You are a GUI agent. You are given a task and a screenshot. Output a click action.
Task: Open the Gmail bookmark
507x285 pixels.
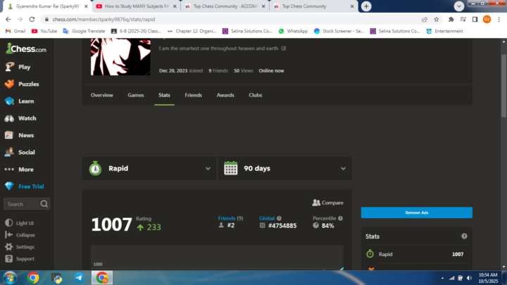[x=15, y=31]
